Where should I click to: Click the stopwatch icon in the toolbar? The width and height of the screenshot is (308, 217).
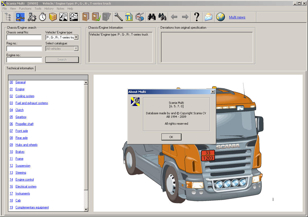[x=43, y=17]
